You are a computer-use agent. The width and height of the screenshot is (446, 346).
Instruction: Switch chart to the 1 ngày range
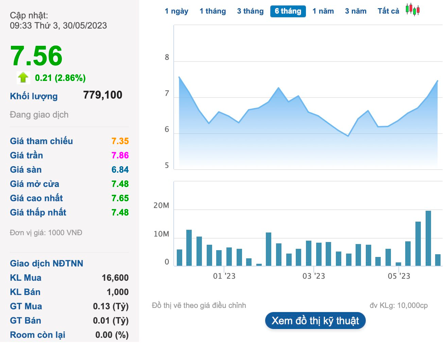176,11
